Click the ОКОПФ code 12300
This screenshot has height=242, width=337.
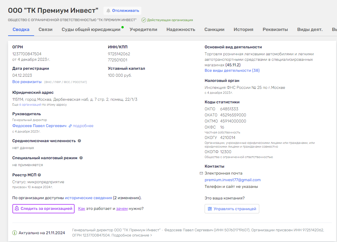coord(226,152)
